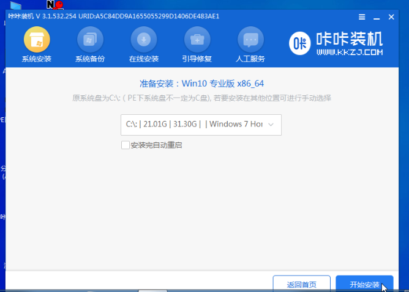Click the WWW.KKZJ.COM website text
The height and width of the screenshot is (292, 409).
click(350, 53)
